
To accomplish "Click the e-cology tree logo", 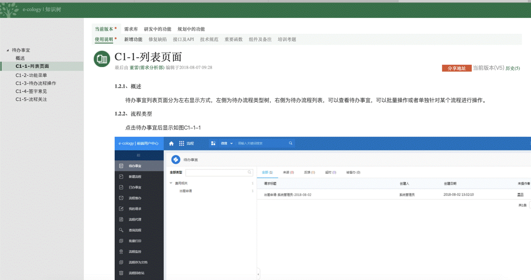I will click(10, 9).
